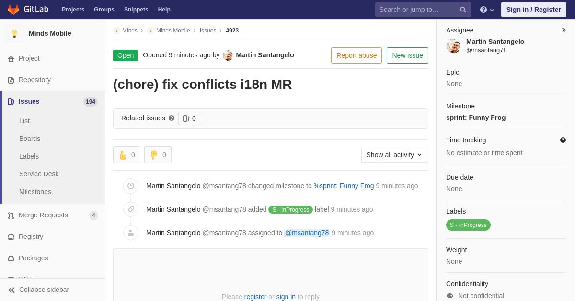575x301 pixels.
Task: Click the Packages icon in sidebar
Action: tap(11, 258)
